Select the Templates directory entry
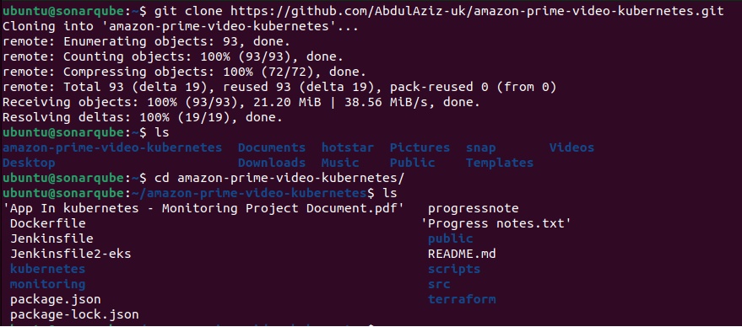The image size is (742, 327). tap(500, 163)
